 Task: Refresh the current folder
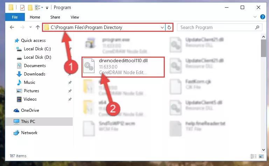pyautogui.click(x=169, y=27)
